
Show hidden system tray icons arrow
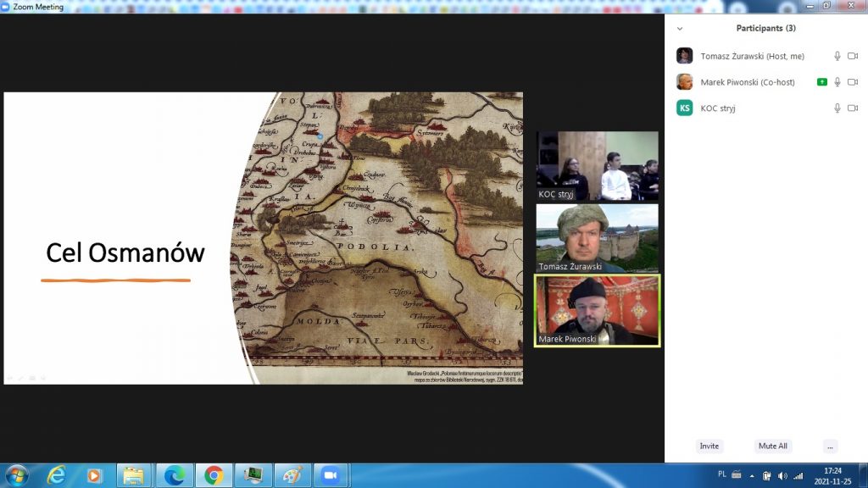point(750,475)
